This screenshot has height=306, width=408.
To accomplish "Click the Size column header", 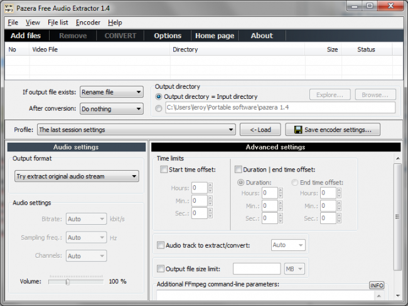I will point(323,49).
